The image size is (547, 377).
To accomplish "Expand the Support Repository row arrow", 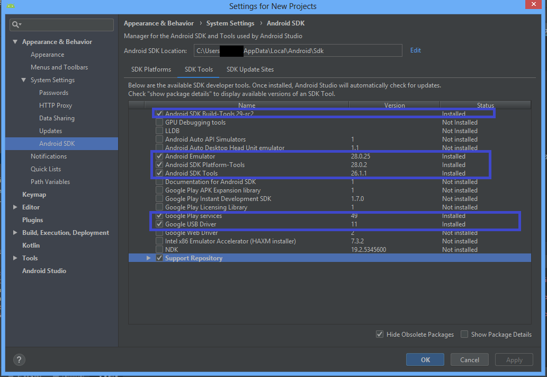I will click(149, 258).
